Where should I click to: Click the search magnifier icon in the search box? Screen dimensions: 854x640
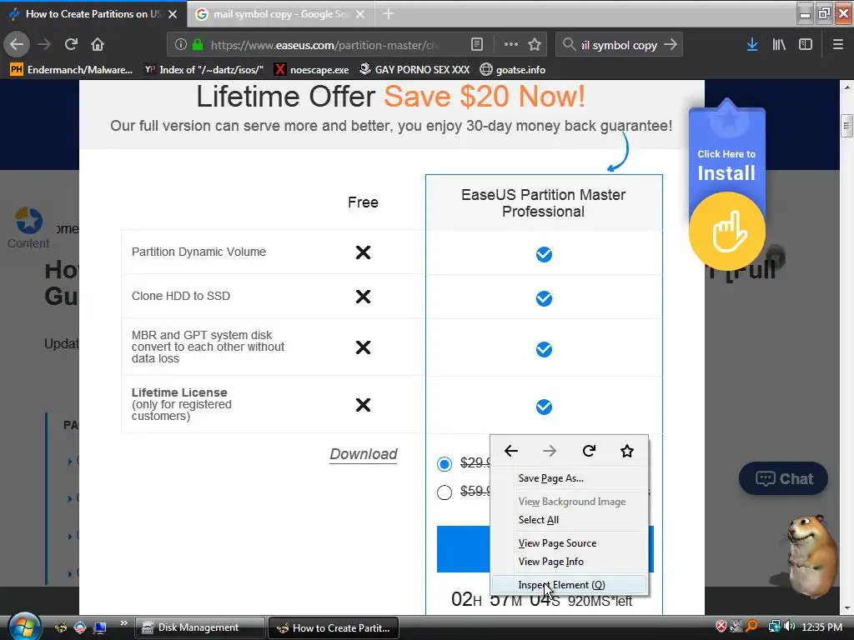[569, 45]
